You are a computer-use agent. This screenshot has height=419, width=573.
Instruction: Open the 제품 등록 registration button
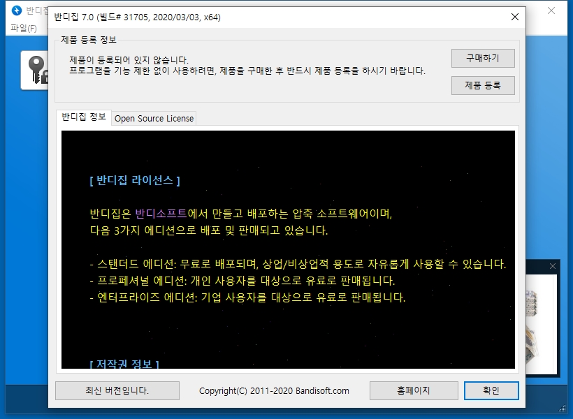483,85
